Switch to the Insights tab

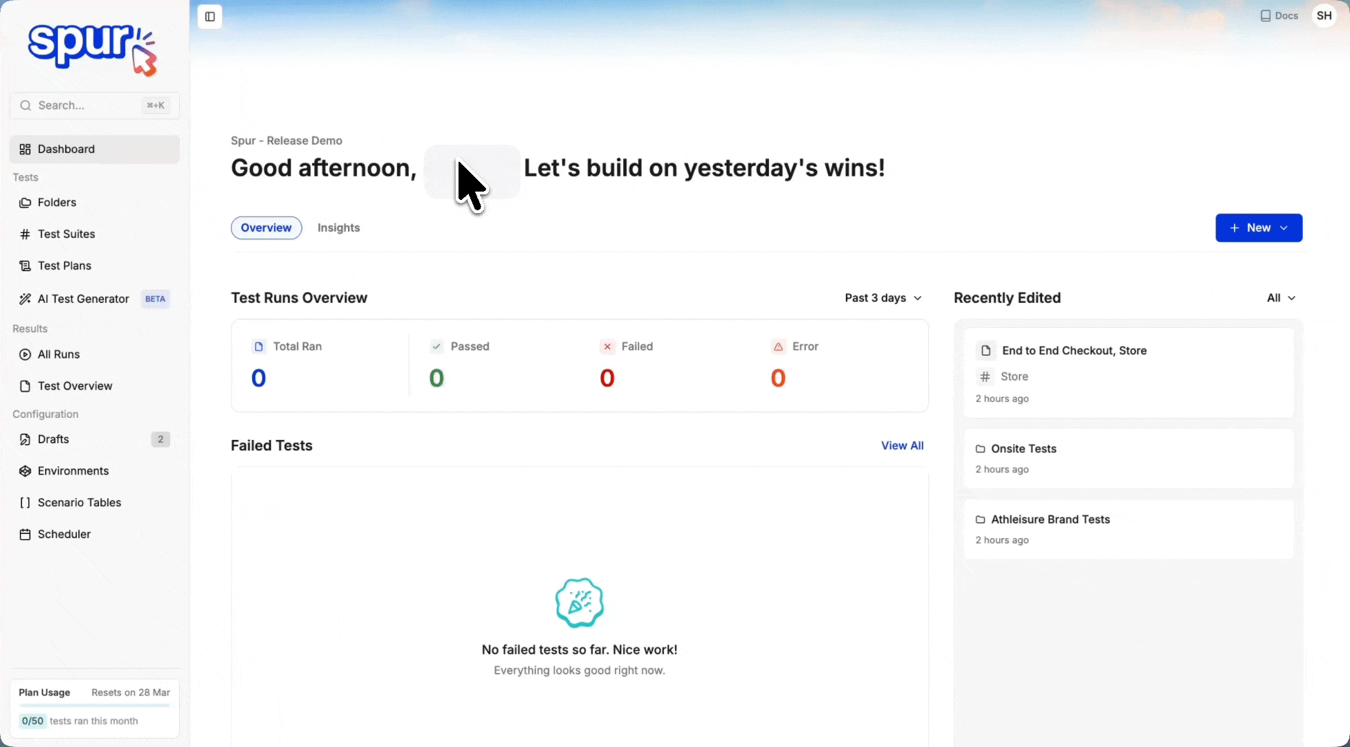pos(338,228)
